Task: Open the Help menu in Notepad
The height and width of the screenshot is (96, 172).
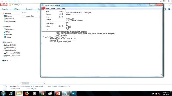Action: (x=63, y=9)
